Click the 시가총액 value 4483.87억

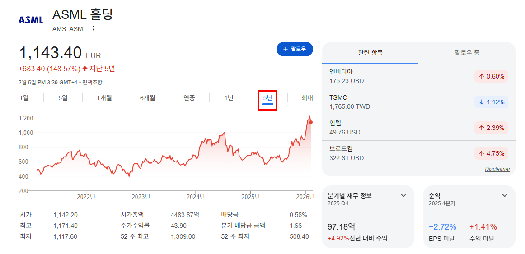click(x=185, y=215)
